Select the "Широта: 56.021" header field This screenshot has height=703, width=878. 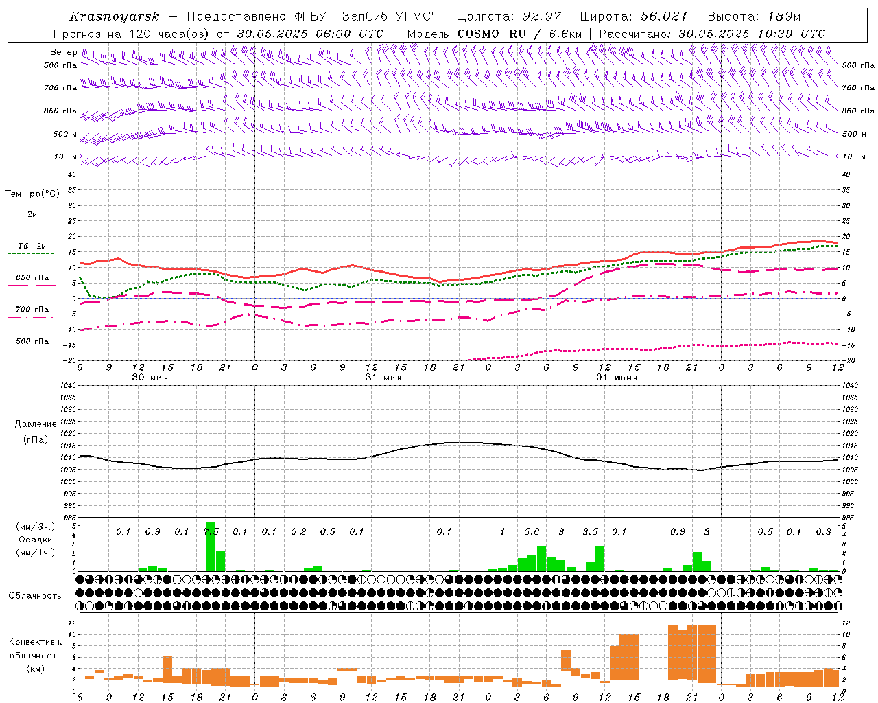(x=633, y=16)
